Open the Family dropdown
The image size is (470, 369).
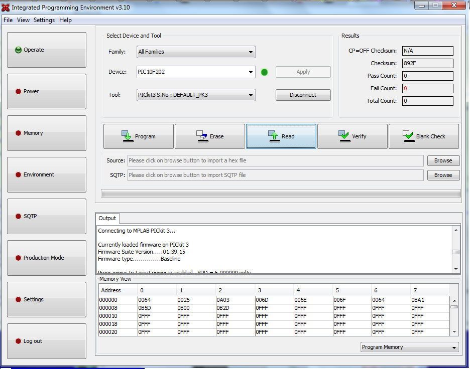coord(196,52)
